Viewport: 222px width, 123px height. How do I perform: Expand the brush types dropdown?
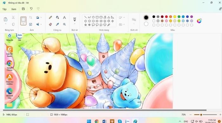coord(75,24)
